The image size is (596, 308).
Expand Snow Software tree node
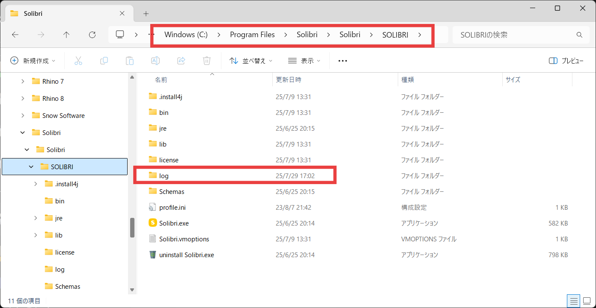coord(23,115)
